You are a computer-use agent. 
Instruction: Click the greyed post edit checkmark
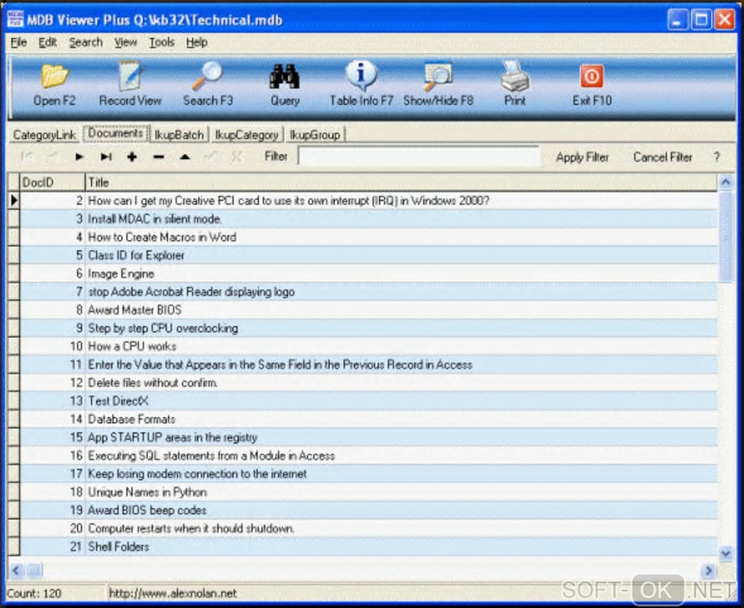[x=211, y=157]
